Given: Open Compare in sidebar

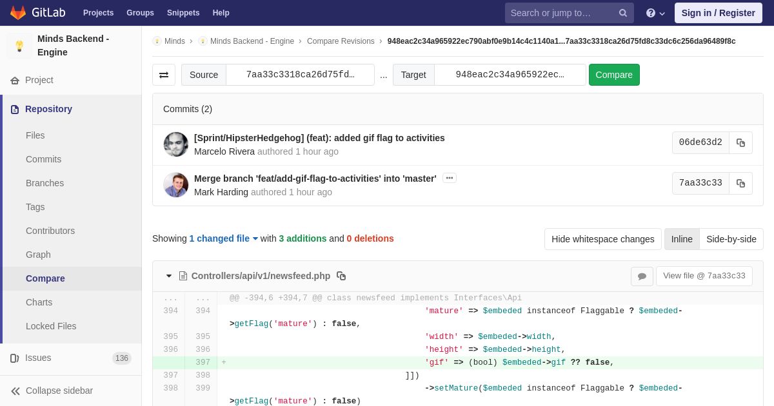Looking at the screenshot, I should pyautogui.click(x=45, y=278).
